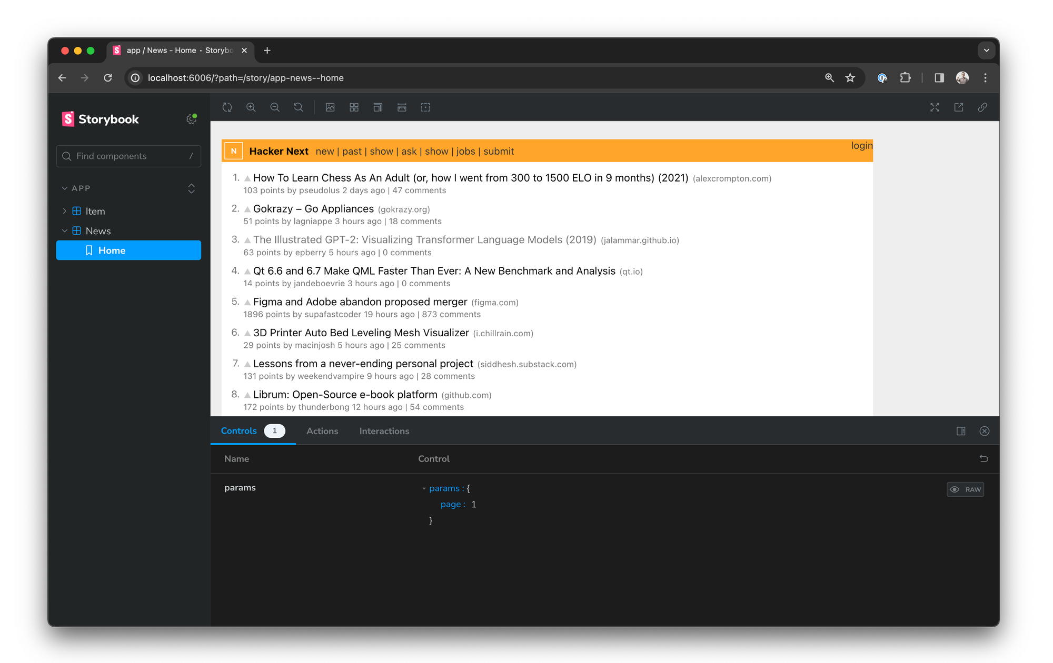The image size is (1053, 663).
Task: Click the fullscreen toggle icon
Action: click(x=934, y=107)
